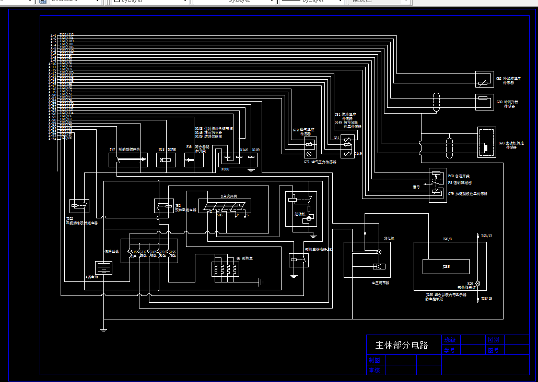Viewport: 538px width, 382px height.
Task: Select the F60 怠速开关 label
Action: point(459,176)
